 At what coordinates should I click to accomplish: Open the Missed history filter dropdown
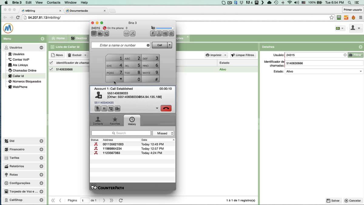coord(163,133)
